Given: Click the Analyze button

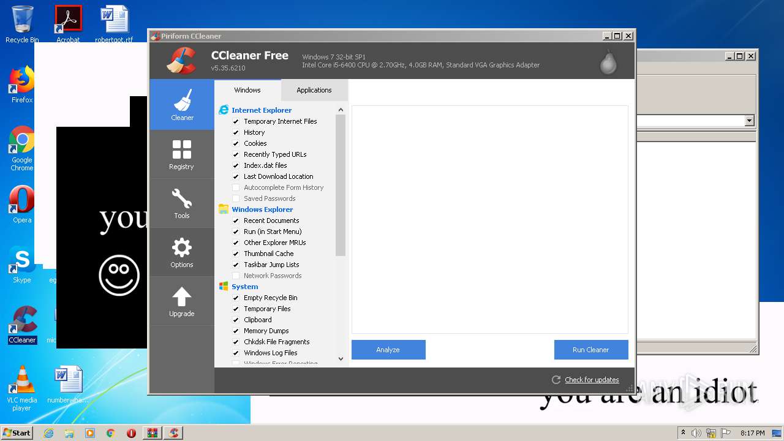Looking at the screenshot, I should pos(388,350).
